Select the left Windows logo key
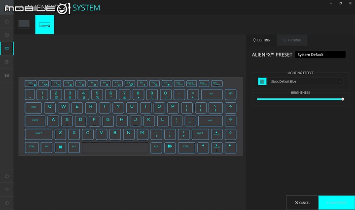This screenshot has height=210, width=355. 60,148
